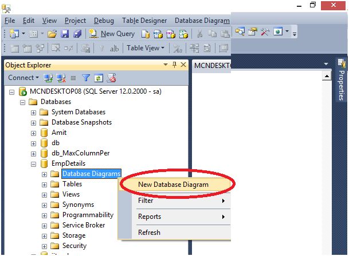The width and height of the screenshot is (349, 256).
Task: Open the Edit menu
Action: [x=29, y=21]
